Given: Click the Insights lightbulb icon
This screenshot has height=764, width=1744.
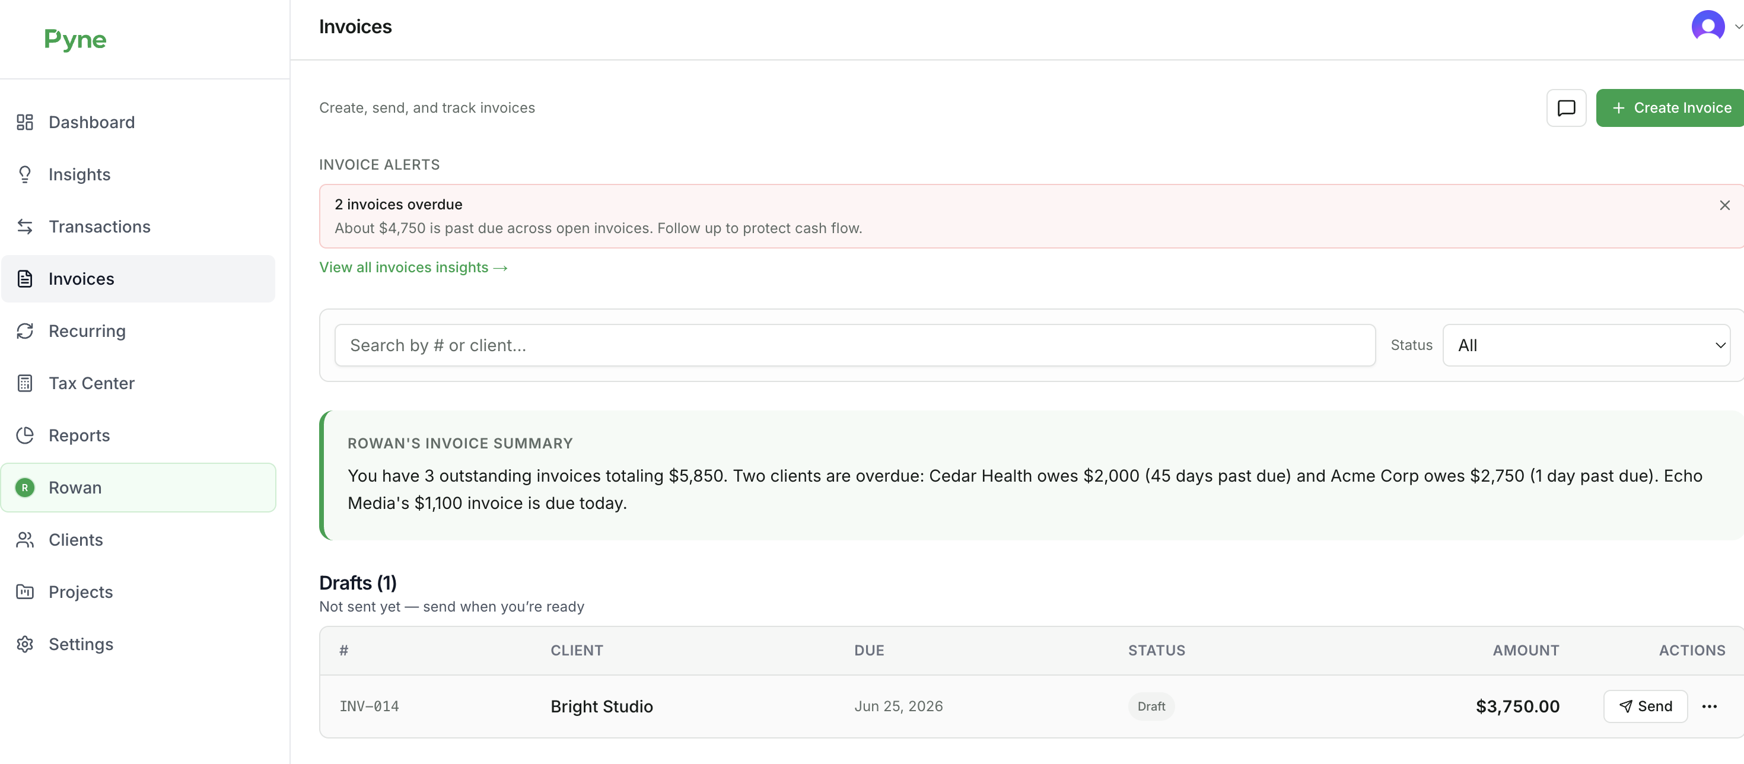Looking at the screenshot, I should [25, 174].
